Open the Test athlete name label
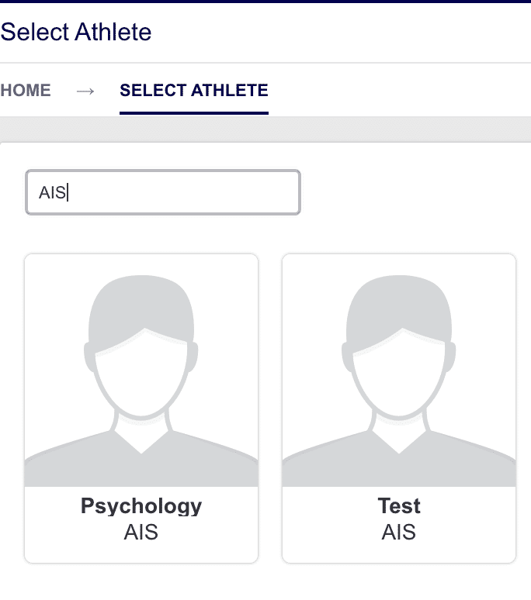 tap(399, 506)
